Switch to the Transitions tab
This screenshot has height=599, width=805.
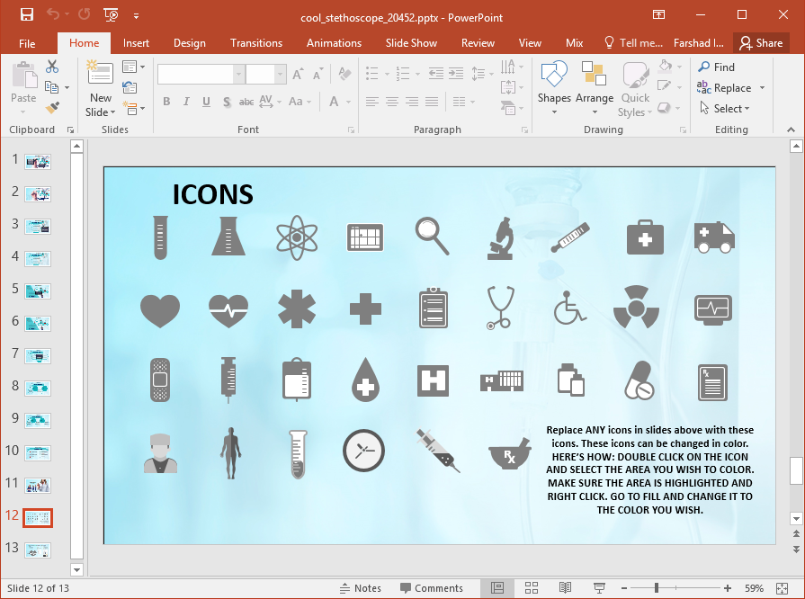point(255,42)
